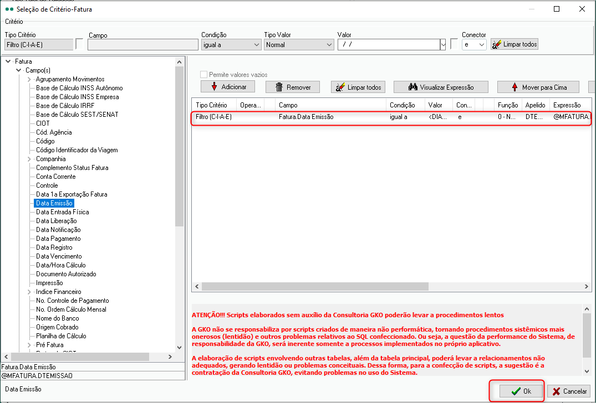Enable Permite valores vazios checkbox
Viewport: 596px width, 403px height.
[203, 74]
